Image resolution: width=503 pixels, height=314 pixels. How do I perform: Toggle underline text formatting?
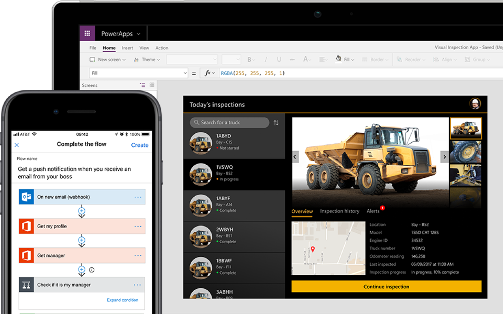coord(278,59)
